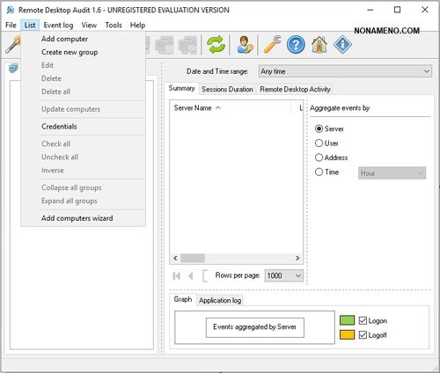440x373 pixels.
Task: Maximize the Remote Desktop Audit window
Action: pos(397,10)
